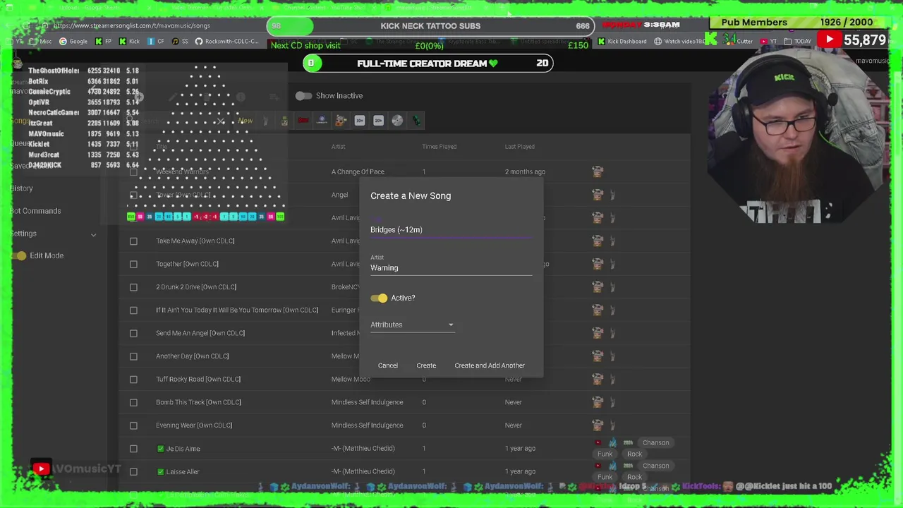Open the Attributes dropdown in the dialog
The image size is (903, 508).
(x=412, y=325)
